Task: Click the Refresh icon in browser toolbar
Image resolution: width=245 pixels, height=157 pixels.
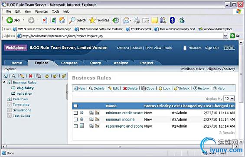Action: 53,20
